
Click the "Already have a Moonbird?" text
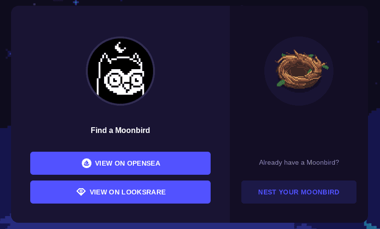(x=299, y=162)
